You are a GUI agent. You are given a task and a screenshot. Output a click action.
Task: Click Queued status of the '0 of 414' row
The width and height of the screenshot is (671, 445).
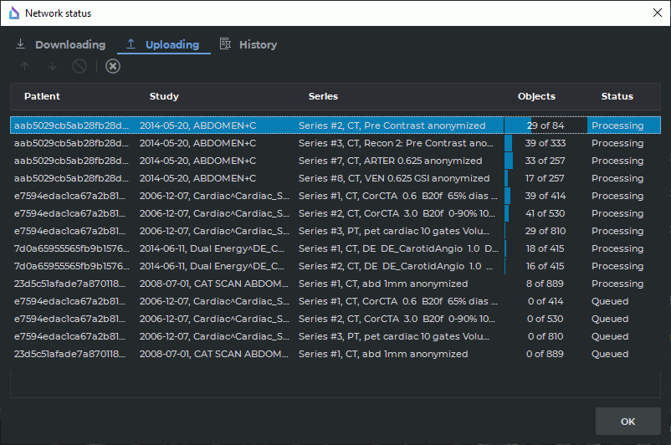[x=610, y=301]
